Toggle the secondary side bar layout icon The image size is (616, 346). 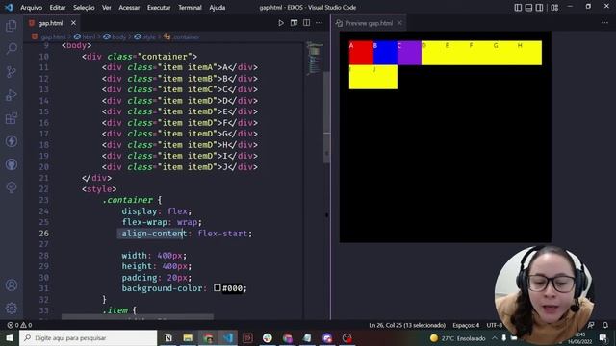point(539,8)
